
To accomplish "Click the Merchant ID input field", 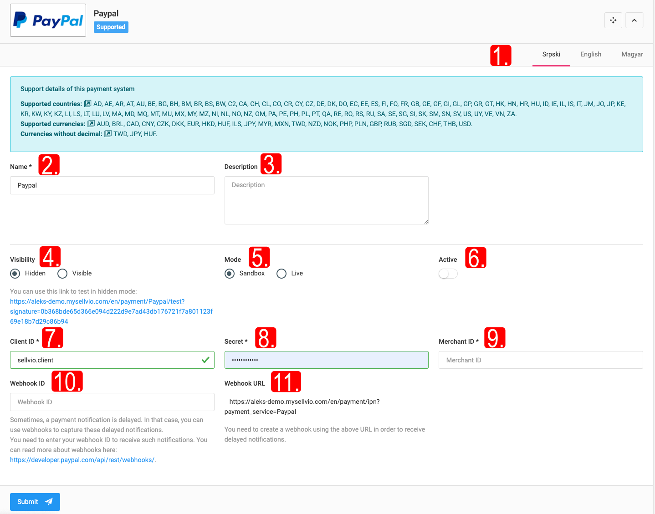I will coord(541,360).
